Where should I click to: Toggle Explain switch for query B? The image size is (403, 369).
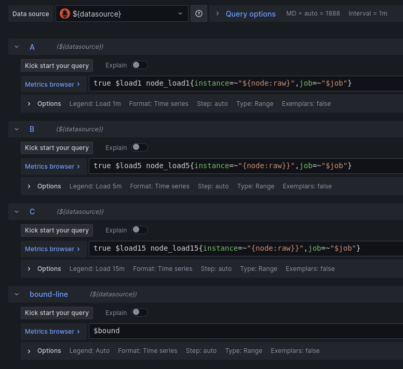pos(139,147)
